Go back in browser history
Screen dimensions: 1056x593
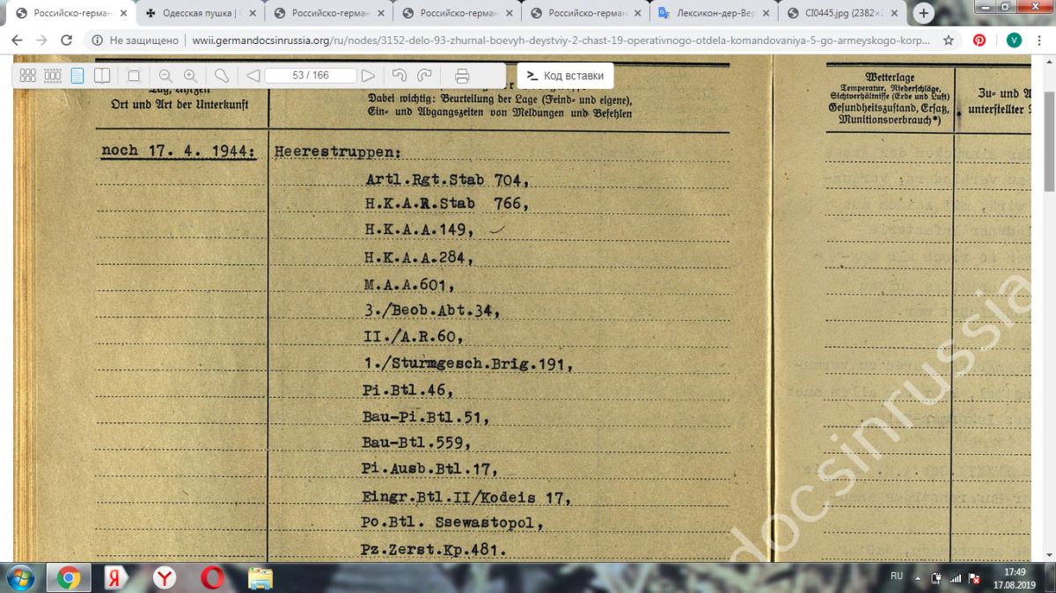click(x=18, y=40)
